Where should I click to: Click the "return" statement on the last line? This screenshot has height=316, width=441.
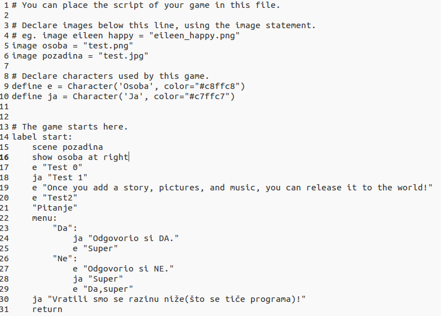pos(47,309)
